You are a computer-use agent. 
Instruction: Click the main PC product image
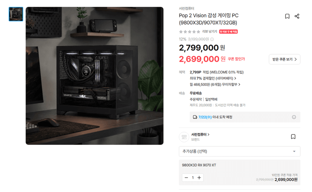pos(95,76)
